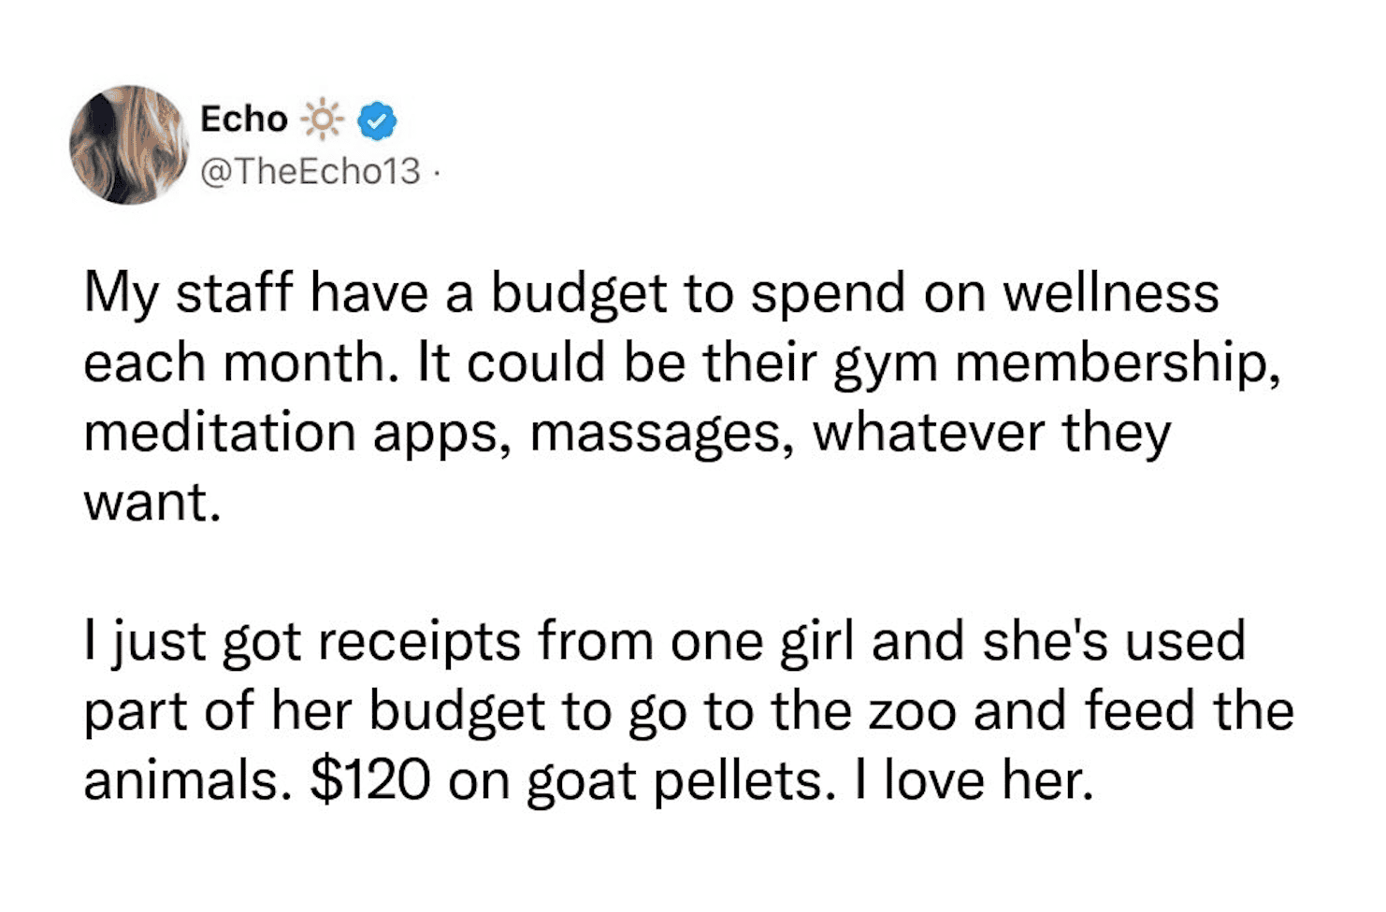
Task: Click the sun emoji beside Echo
Action: [x=323, y=120]
